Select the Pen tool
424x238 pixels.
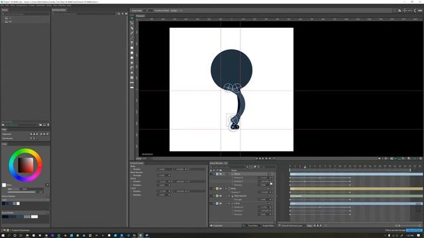coord(132,28)
